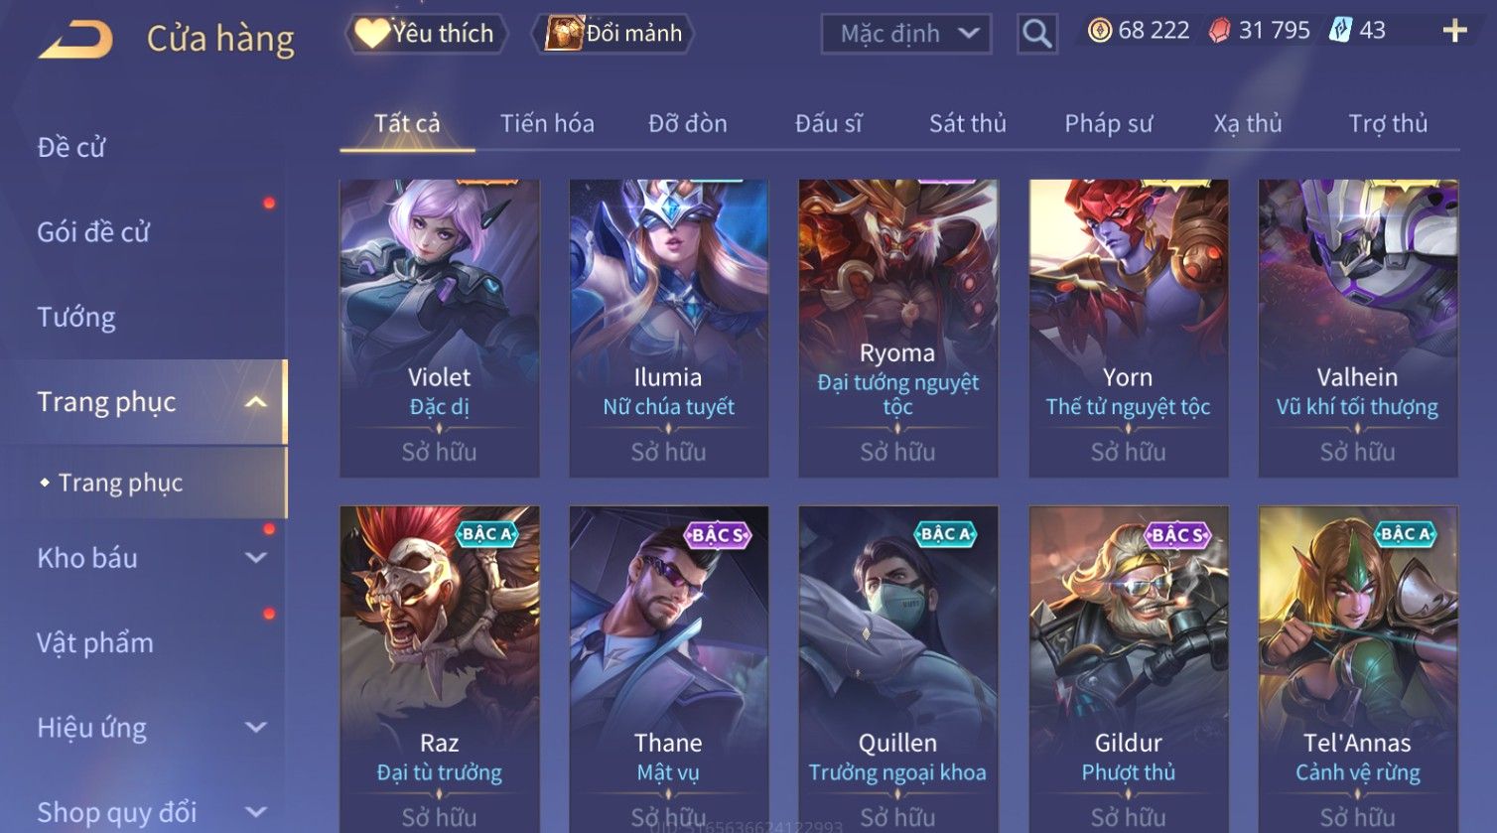Select the Thane Mật vụ skin card
The width and height of the screenshot is (1497, 833).
pyautogui.click(x=669, y=669)
